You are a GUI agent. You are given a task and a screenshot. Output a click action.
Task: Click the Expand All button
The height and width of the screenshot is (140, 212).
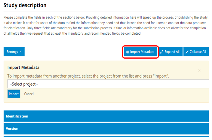click(x=171, y=52)
